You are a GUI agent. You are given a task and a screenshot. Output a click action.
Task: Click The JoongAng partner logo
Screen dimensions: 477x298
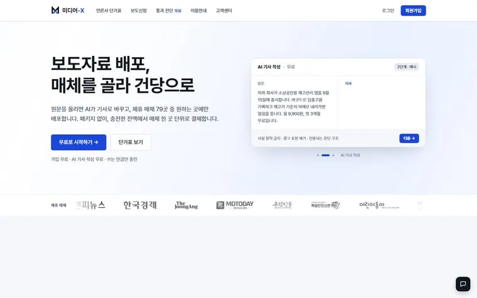(x=186, y=205)
